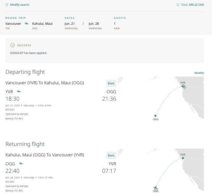Click the Basic fare badge on departing flight
Viewport: 212px width, 196px height.
[111, 83]
